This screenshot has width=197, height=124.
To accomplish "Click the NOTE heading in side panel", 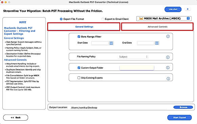I will (x=23, y=22).
